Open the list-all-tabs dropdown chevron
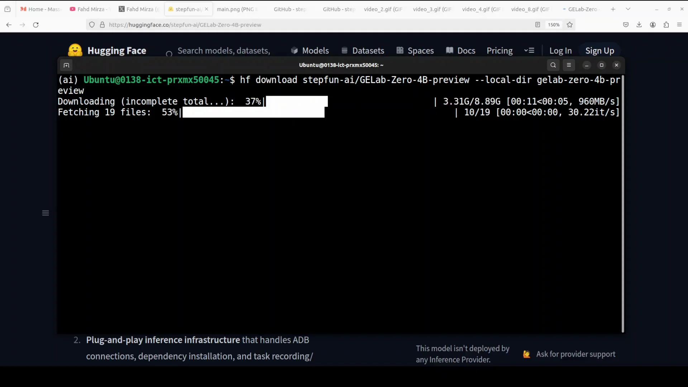Image resolution: width=688 pixels, height=387 pixels. [x=628, y=9]
